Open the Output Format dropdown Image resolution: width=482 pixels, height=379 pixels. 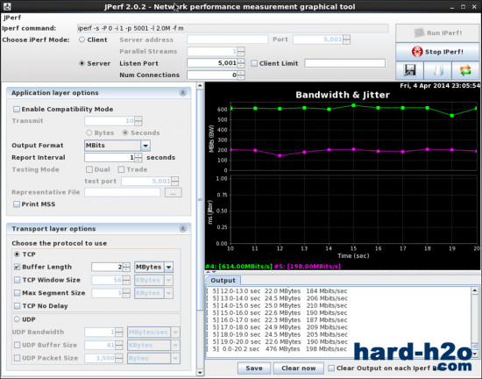(145, 146)
